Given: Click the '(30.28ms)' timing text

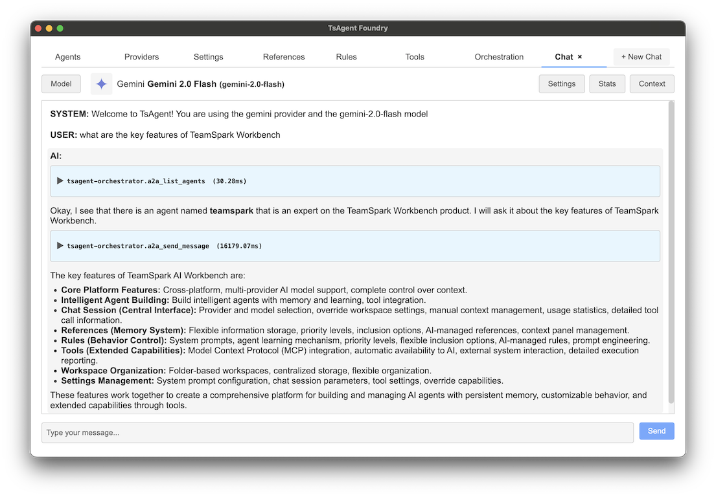Looking at the screenshot, I should [x=229, y=181].
